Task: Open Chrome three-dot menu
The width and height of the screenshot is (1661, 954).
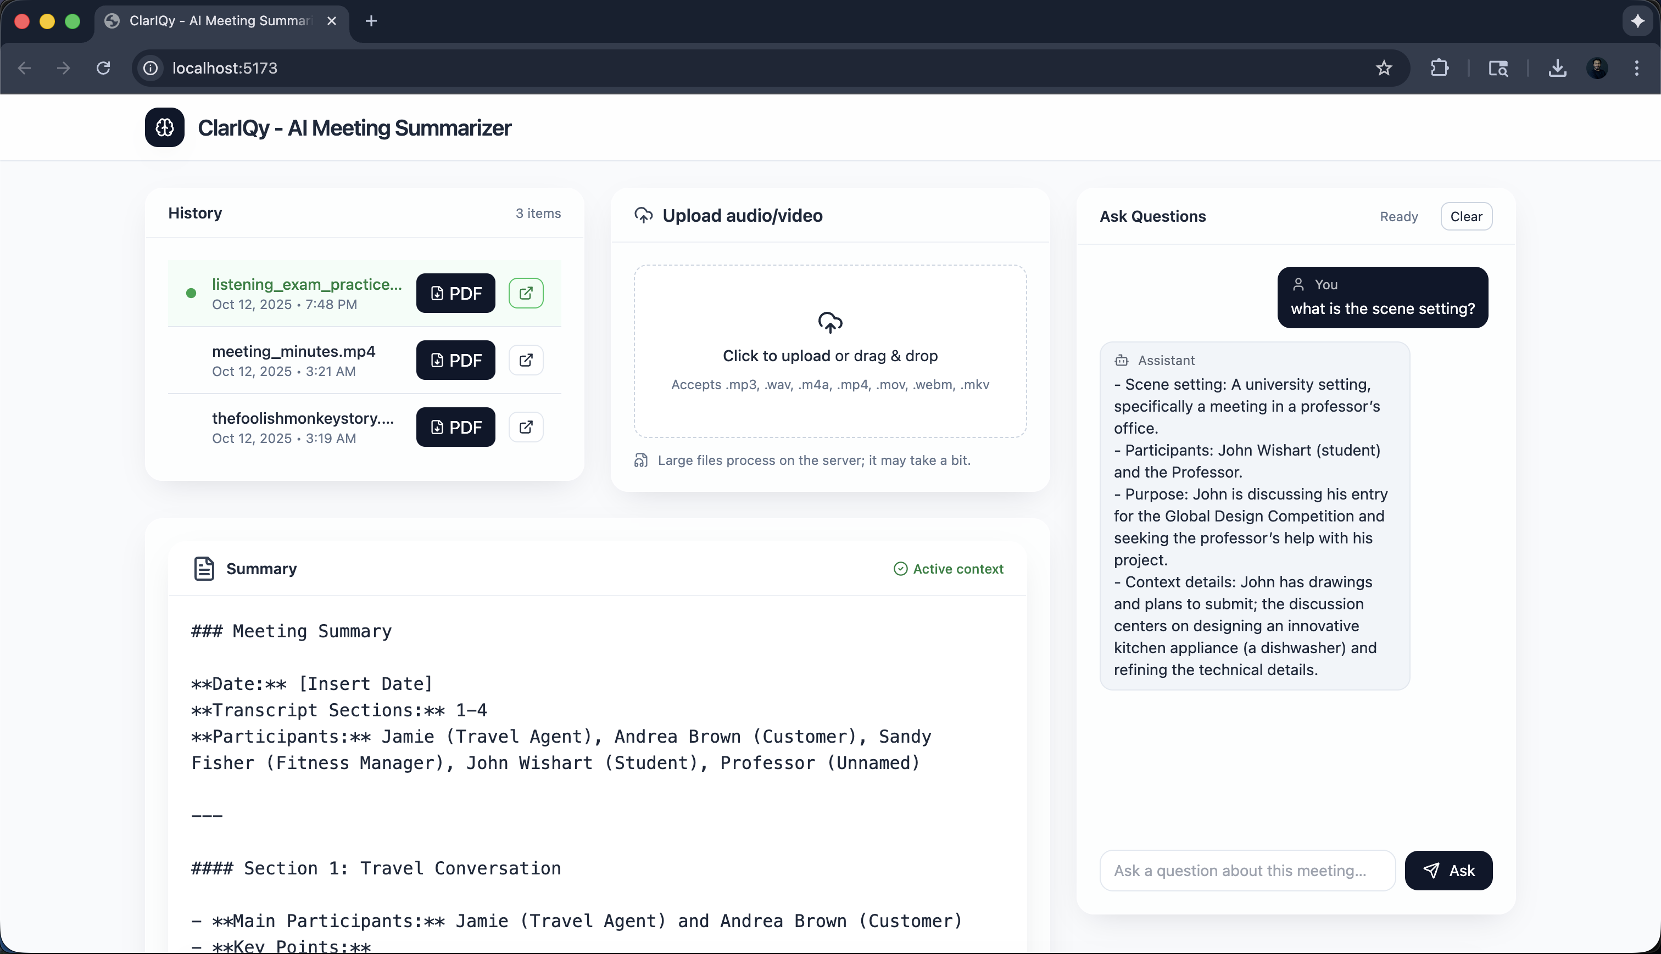Action: tap(1637, 68)
